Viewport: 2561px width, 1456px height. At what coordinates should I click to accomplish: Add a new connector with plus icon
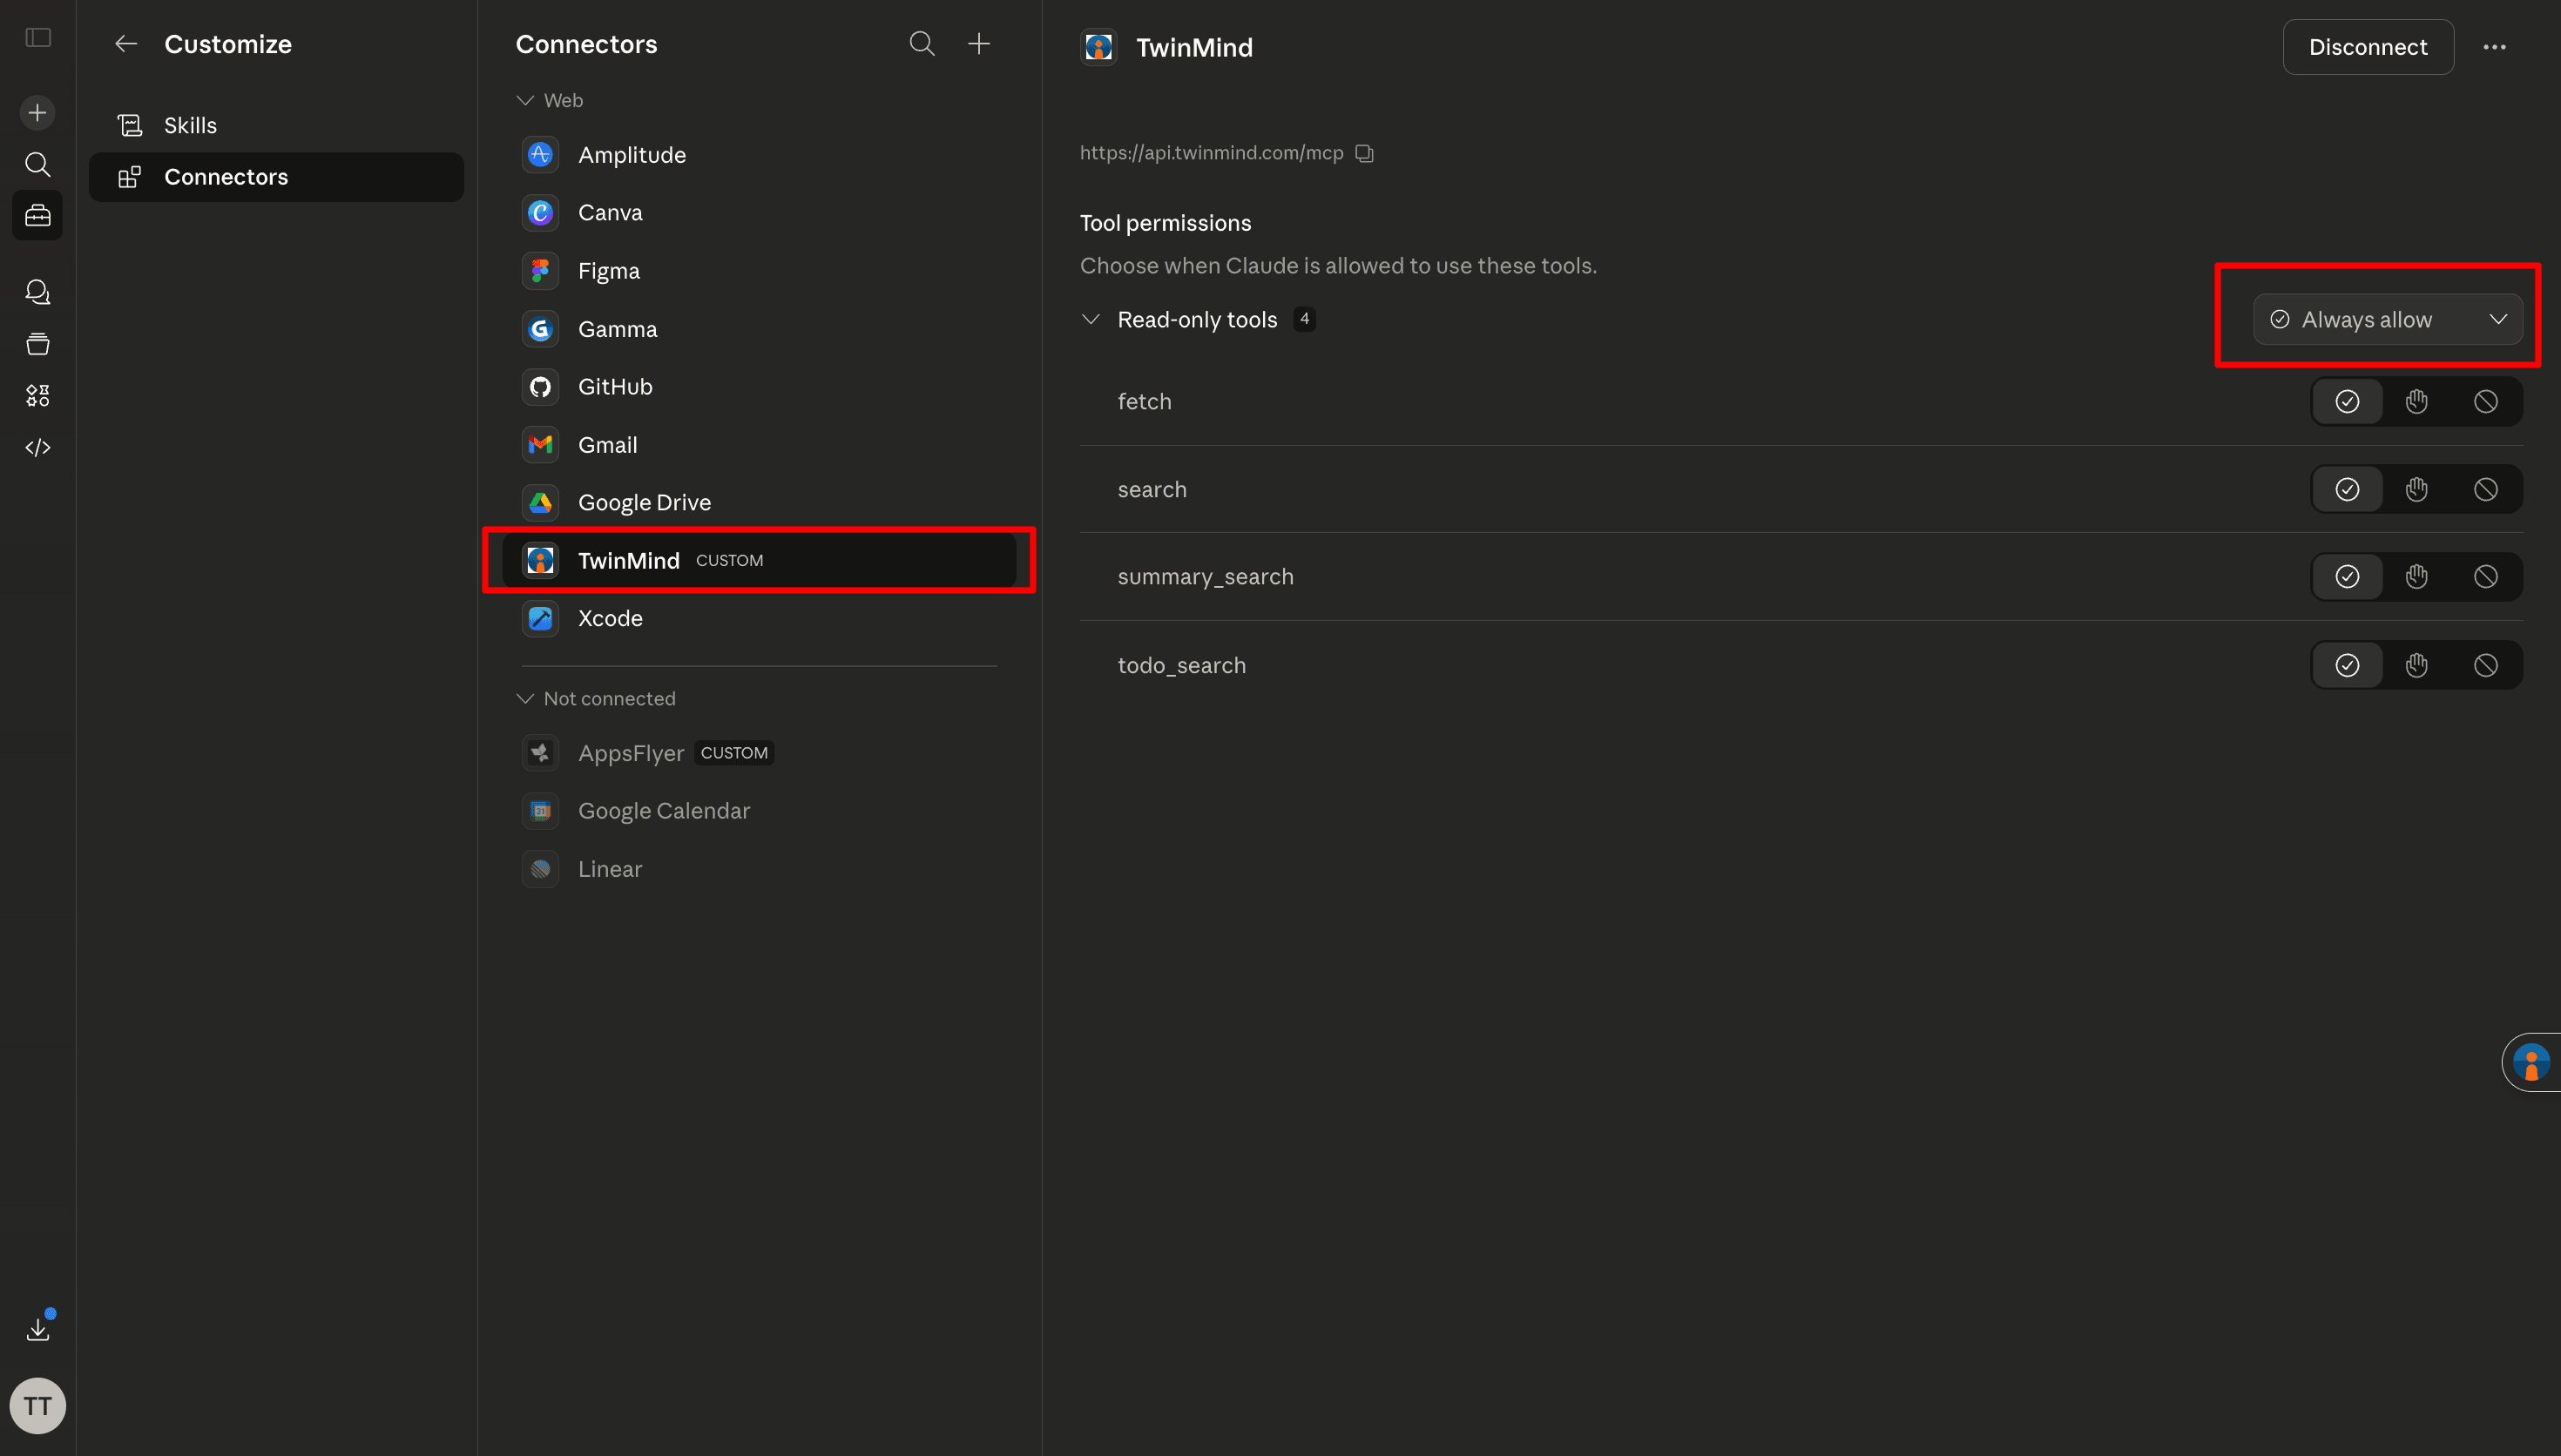[x=979, y=44]
